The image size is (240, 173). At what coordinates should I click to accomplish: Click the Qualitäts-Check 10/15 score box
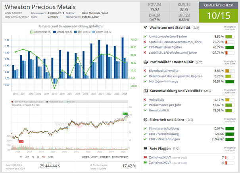point(219,12)
